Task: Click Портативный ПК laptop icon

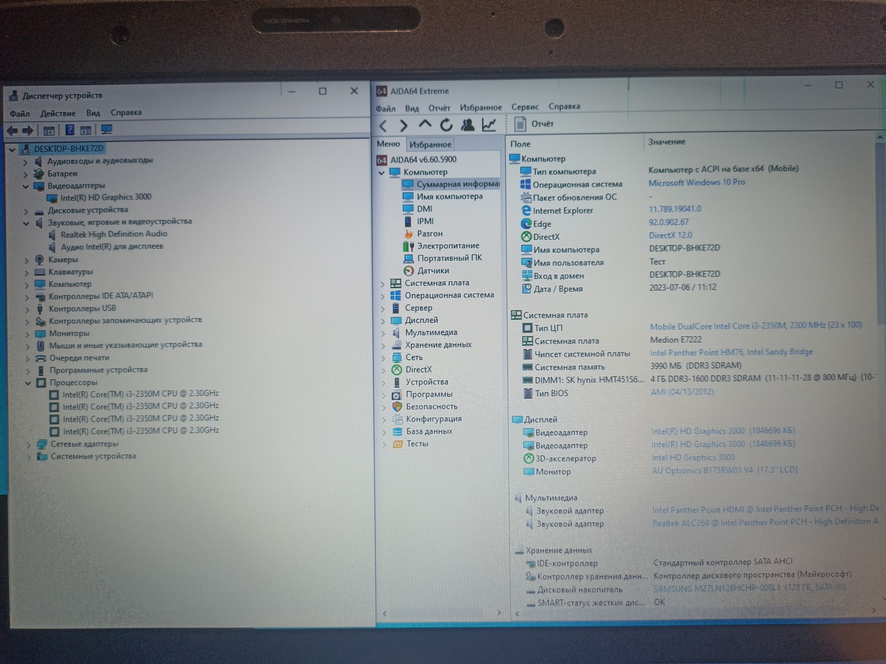Action: point(408,259)
